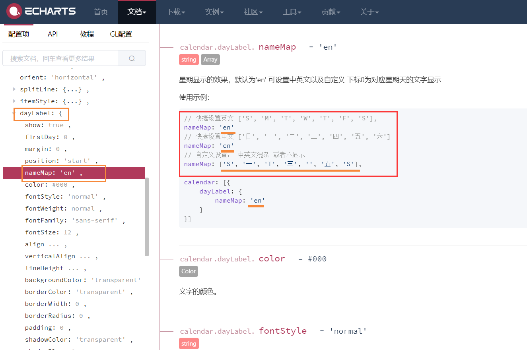This screenshot has height=350, width=527.
Task: Expand the splitLine tree node
Action: (14, 89)
